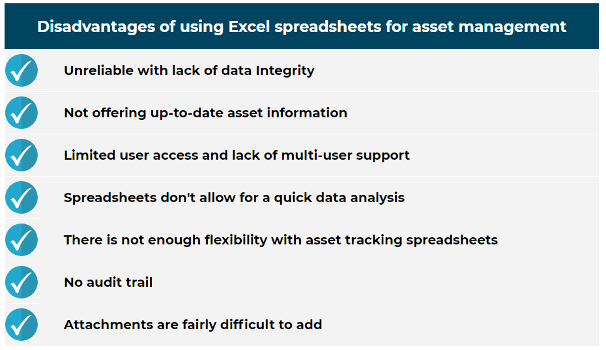Click the 'Attachments are fairly difficult to add' text
This screenshot has width=606, height=350.
pos(193,325)
